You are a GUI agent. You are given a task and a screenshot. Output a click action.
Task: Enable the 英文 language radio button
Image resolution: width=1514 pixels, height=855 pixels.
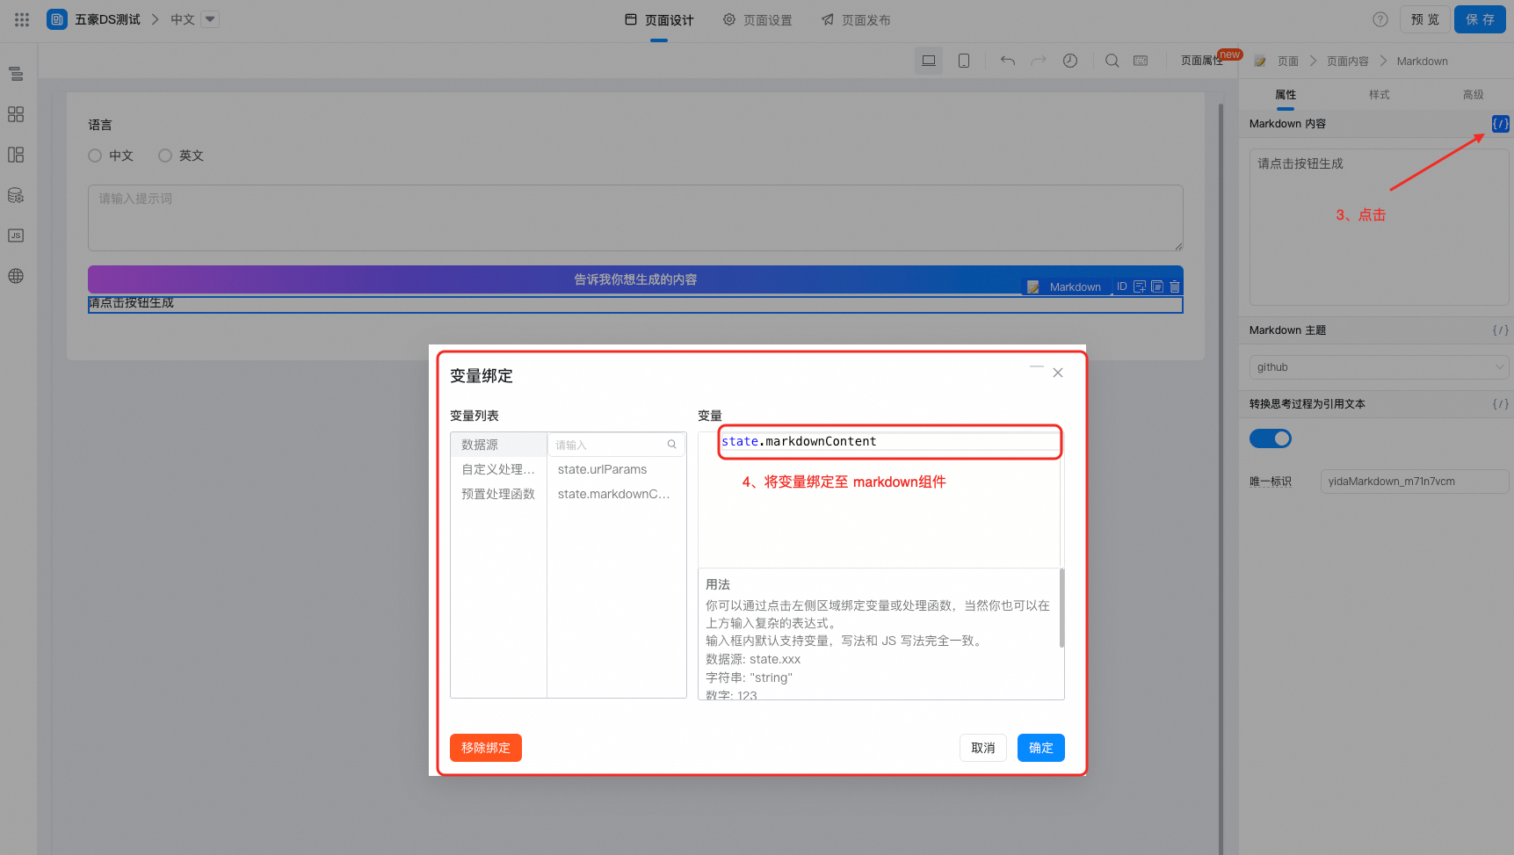click(x=164, y=155)
